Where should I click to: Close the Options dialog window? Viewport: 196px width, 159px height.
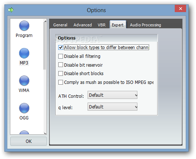point(180,8)
